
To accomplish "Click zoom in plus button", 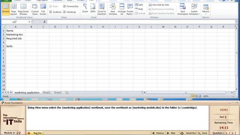I will (x=233, y=96).
